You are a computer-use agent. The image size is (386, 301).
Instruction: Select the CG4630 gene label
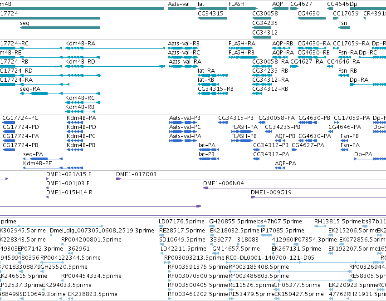[309, 14]
